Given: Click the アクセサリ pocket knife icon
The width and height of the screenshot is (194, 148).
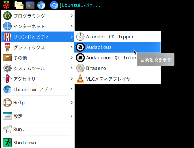Looking at the screenshot, I should click(7, 79).
